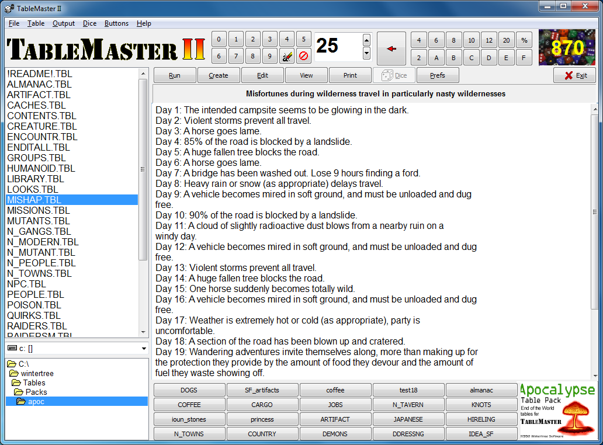
Task: Click the number keypad button 9
Action: pos(269,57)
